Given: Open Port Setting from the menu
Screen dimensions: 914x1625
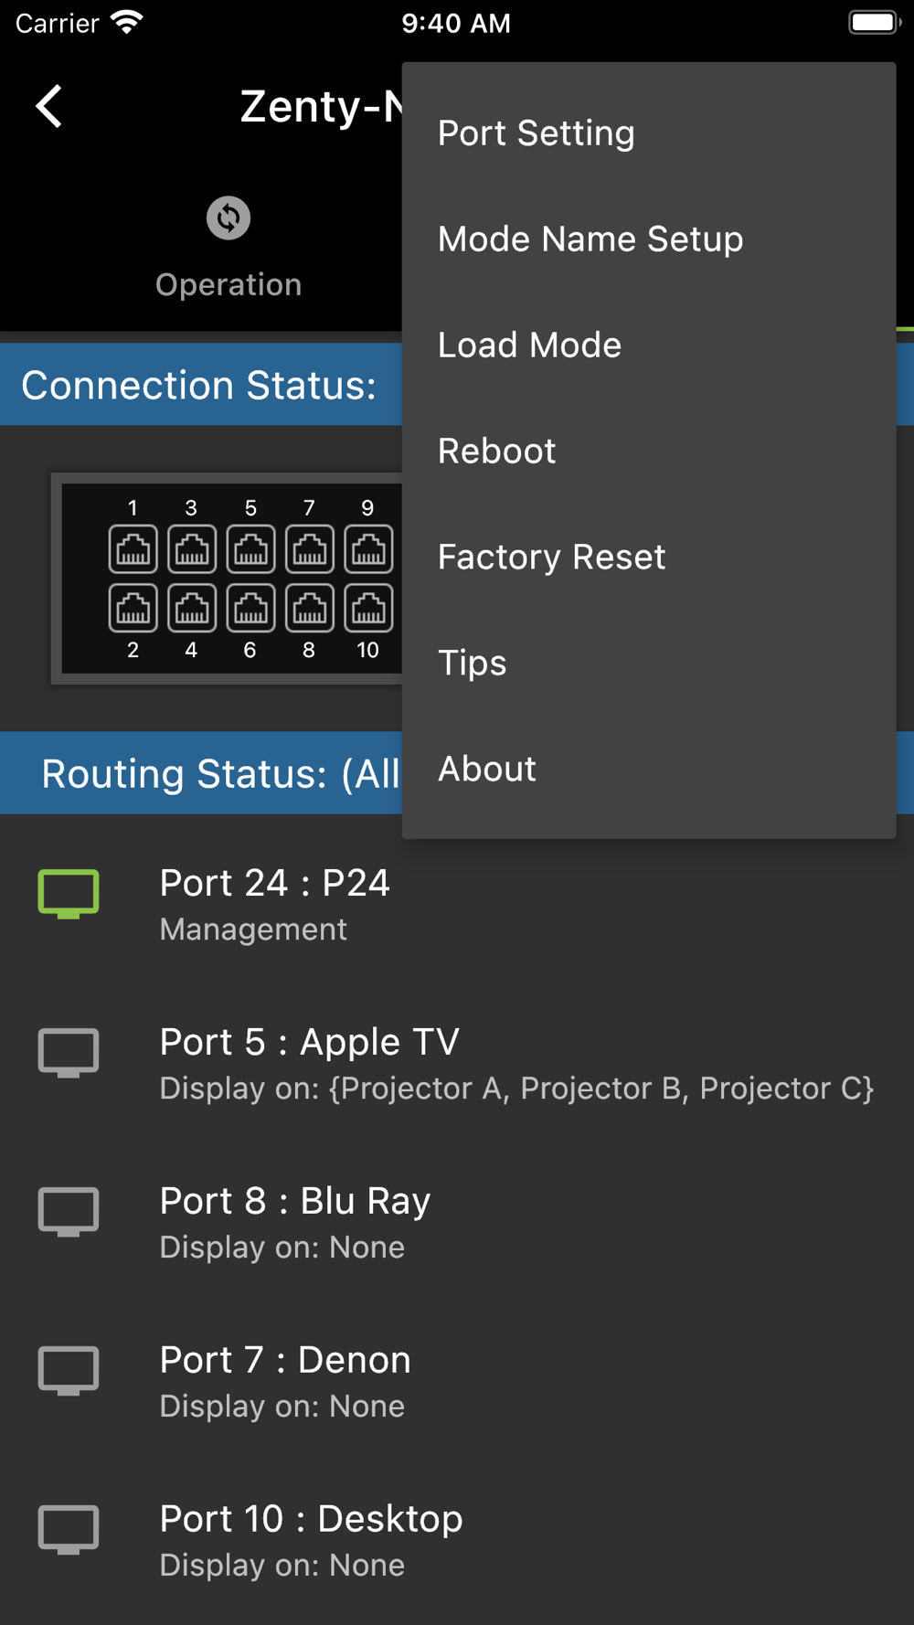Looking at the screenshot, I should tap(537, 133).
